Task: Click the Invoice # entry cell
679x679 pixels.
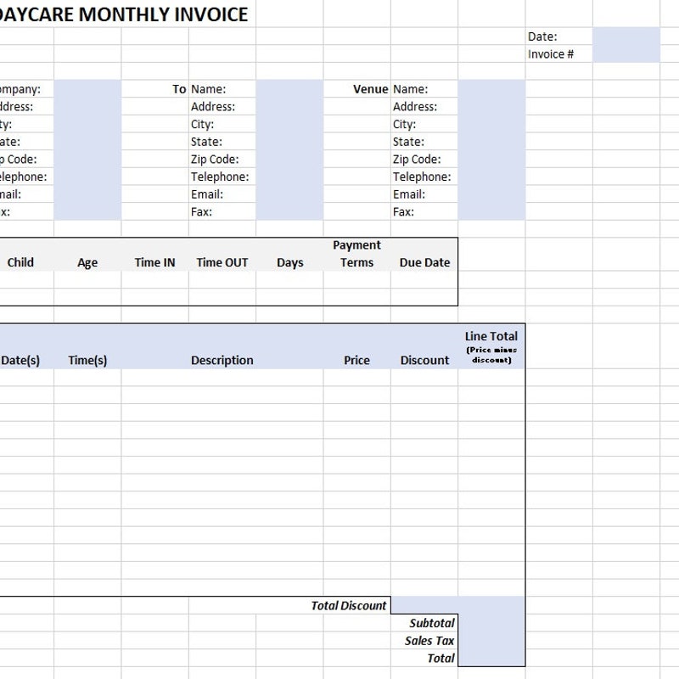Action: 626,53
